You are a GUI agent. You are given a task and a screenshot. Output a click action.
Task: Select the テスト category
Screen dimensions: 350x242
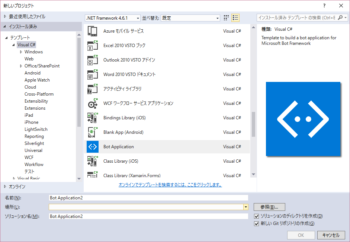[29, 172]
